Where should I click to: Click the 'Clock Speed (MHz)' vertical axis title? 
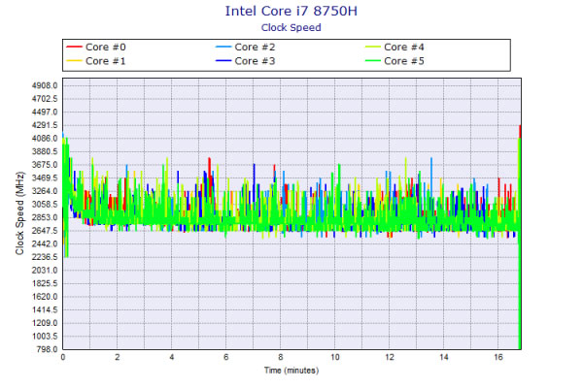click(19, 213)
